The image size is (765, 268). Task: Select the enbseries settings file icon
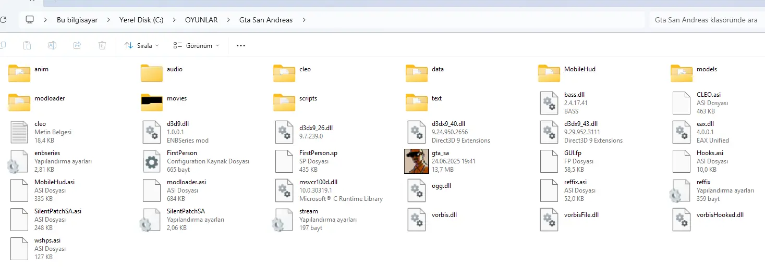pyautogui.click(x=18, y=161)
